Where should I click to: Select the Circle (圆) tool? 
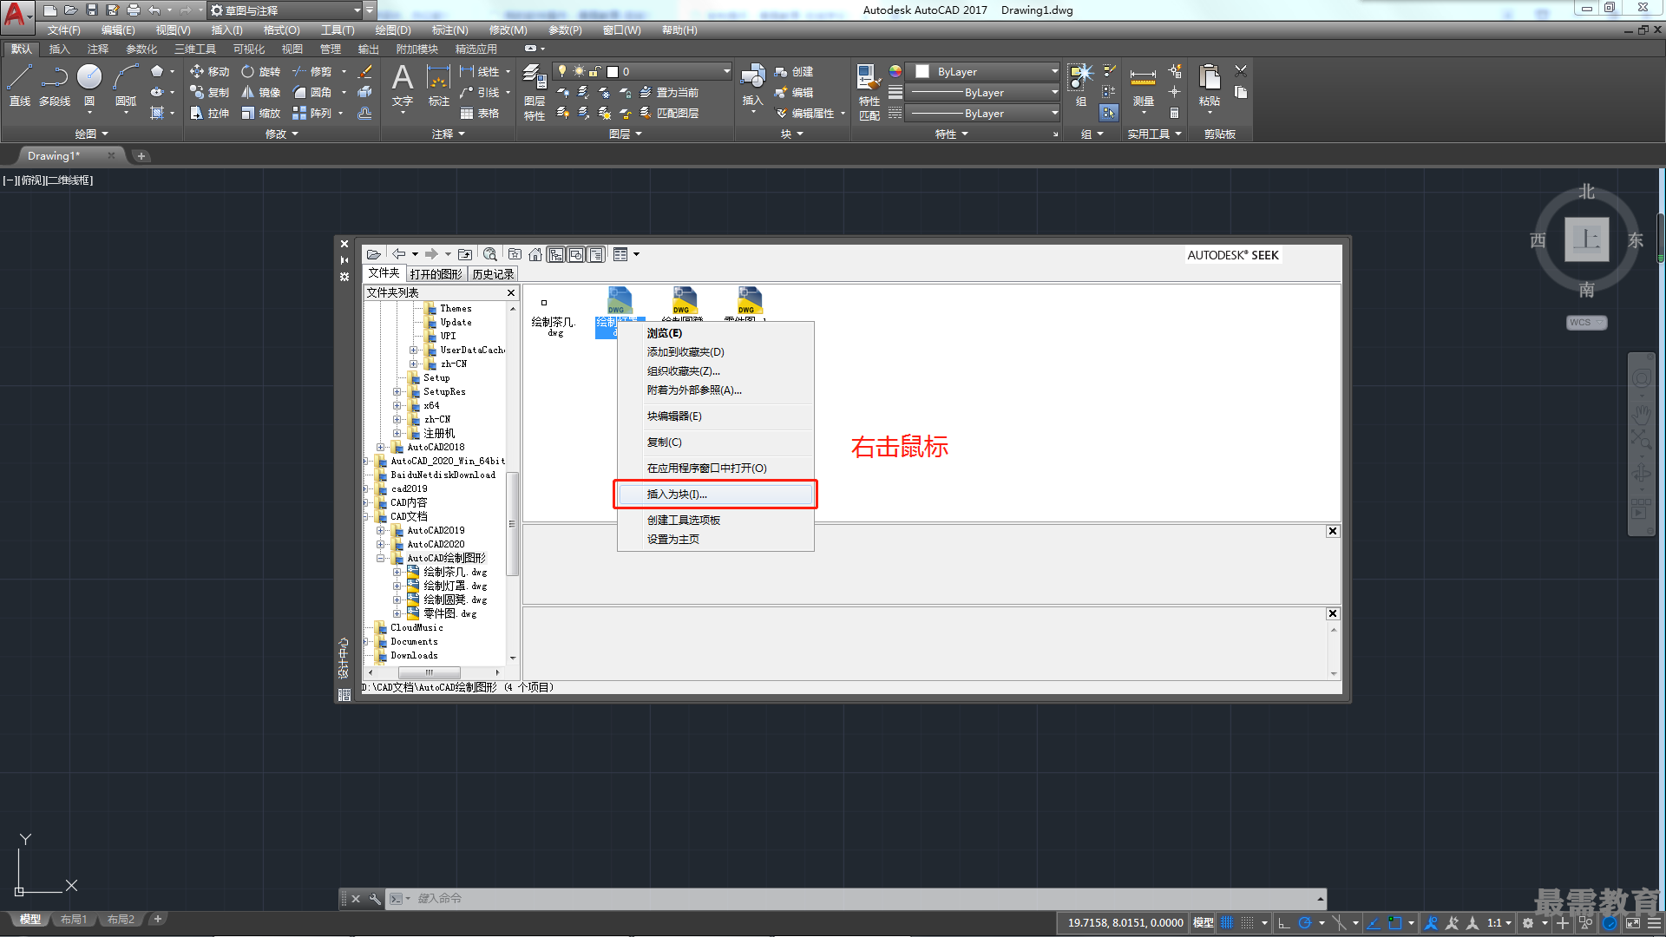89,85
